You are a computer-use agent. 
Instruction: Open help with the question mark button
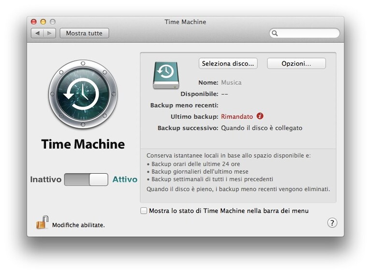(x=332, y=223)
